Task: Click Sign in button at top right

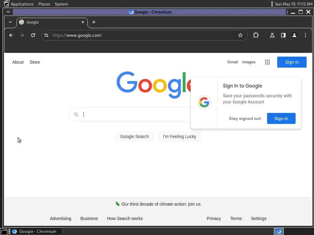Action: point(292,62)
